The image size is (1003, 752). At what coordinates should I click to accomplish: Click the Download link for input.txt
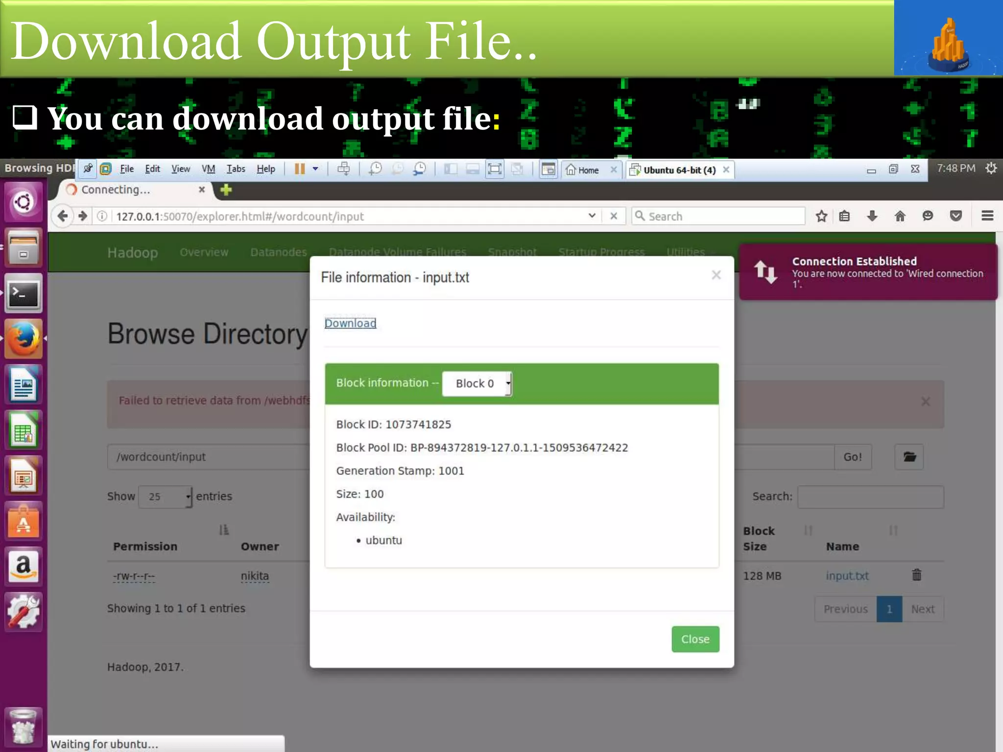click(350, 323)
